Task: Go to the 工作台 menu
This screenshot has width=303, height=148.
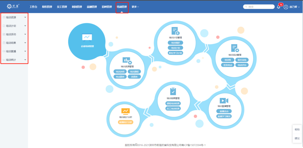Action: pos(33,7)
